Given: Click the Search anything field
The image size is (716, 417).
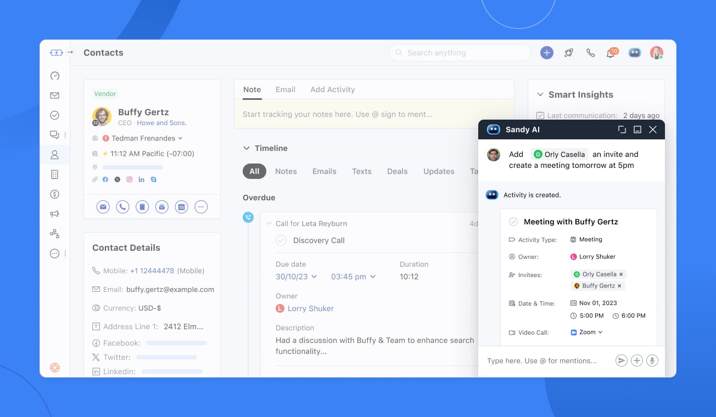Looking at the screenshot, I should [x=460, y=53].
